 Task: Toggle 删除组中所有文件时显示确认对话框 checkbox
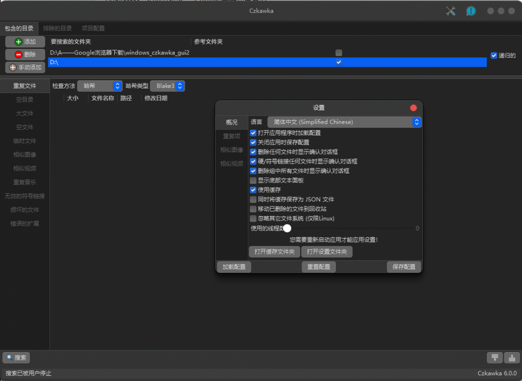pyautogui.click(x=253, y=171)
